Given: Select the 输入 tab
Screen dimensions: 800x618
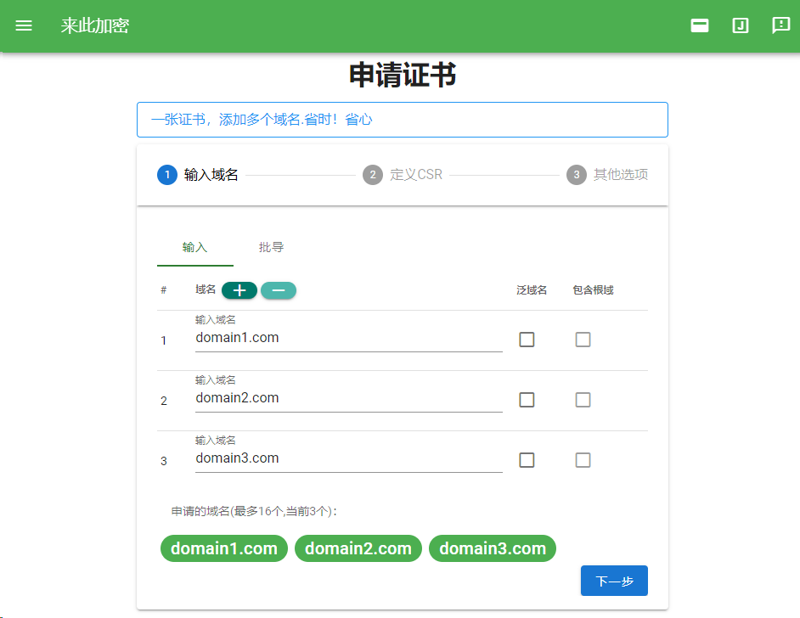Looking at the screenshot, I should [194, 248].
